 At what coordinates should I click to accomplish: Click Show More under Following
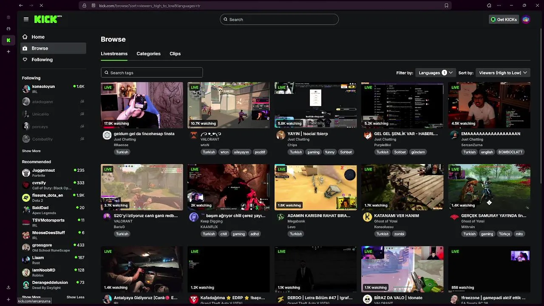[31, 151]
